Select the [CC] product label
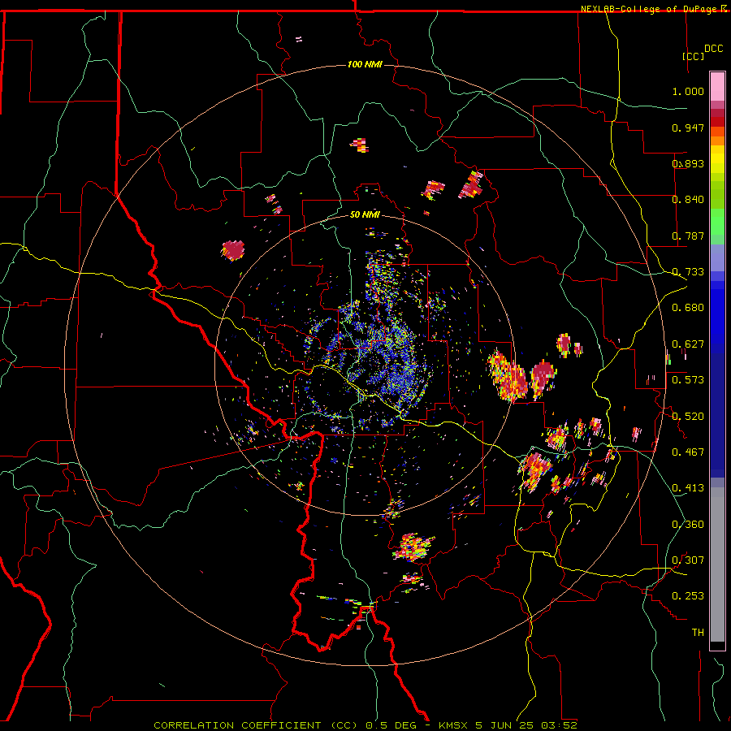Screen dimensions: 731x731 pos(693,56)
